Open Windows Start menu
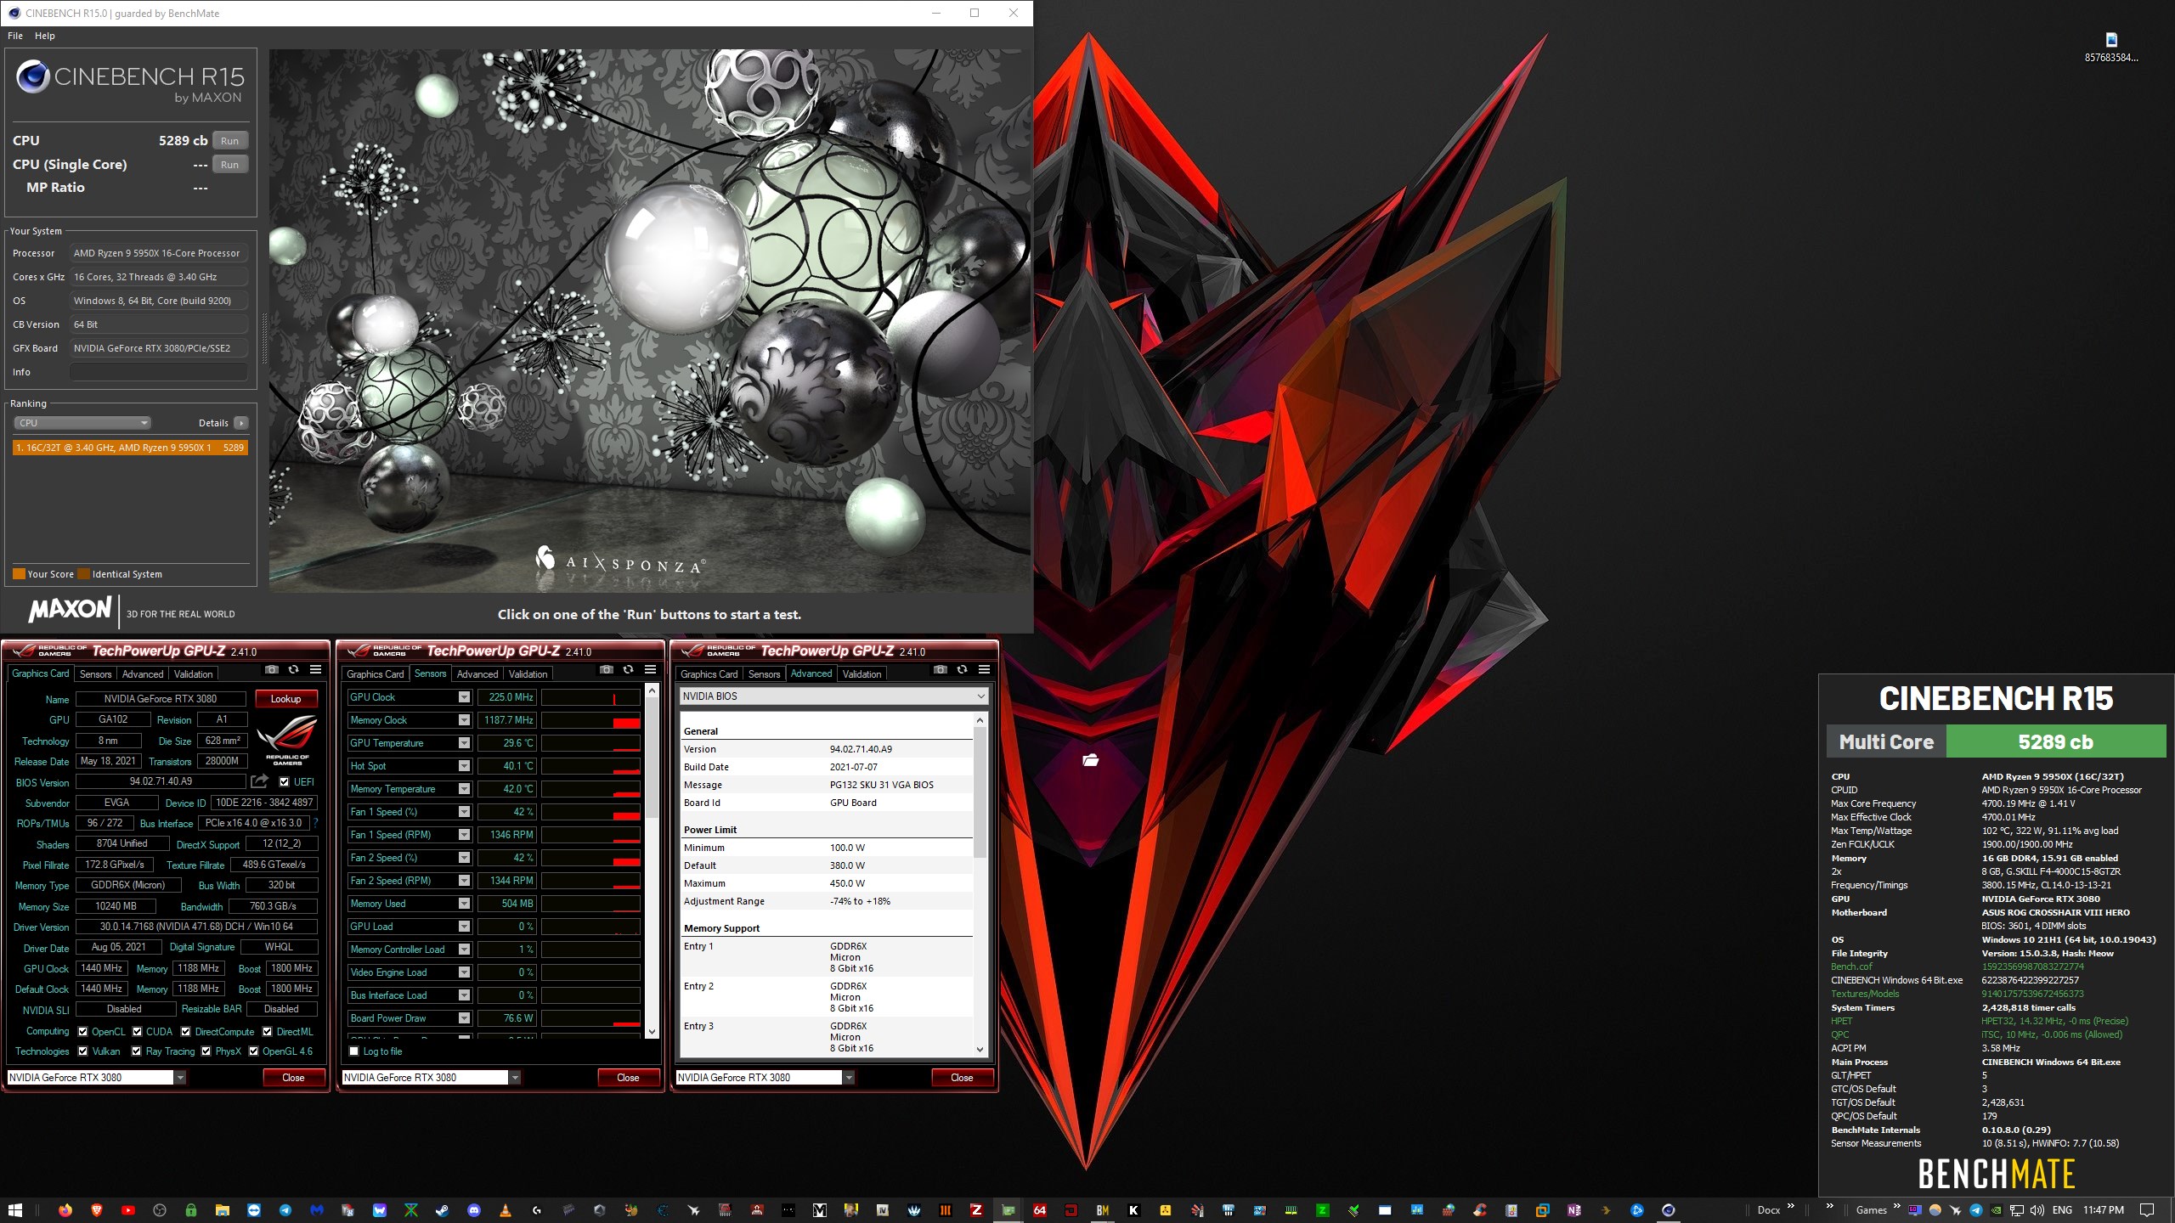This screenshot has height=1223, width=2175. [x=14, y=1210]
